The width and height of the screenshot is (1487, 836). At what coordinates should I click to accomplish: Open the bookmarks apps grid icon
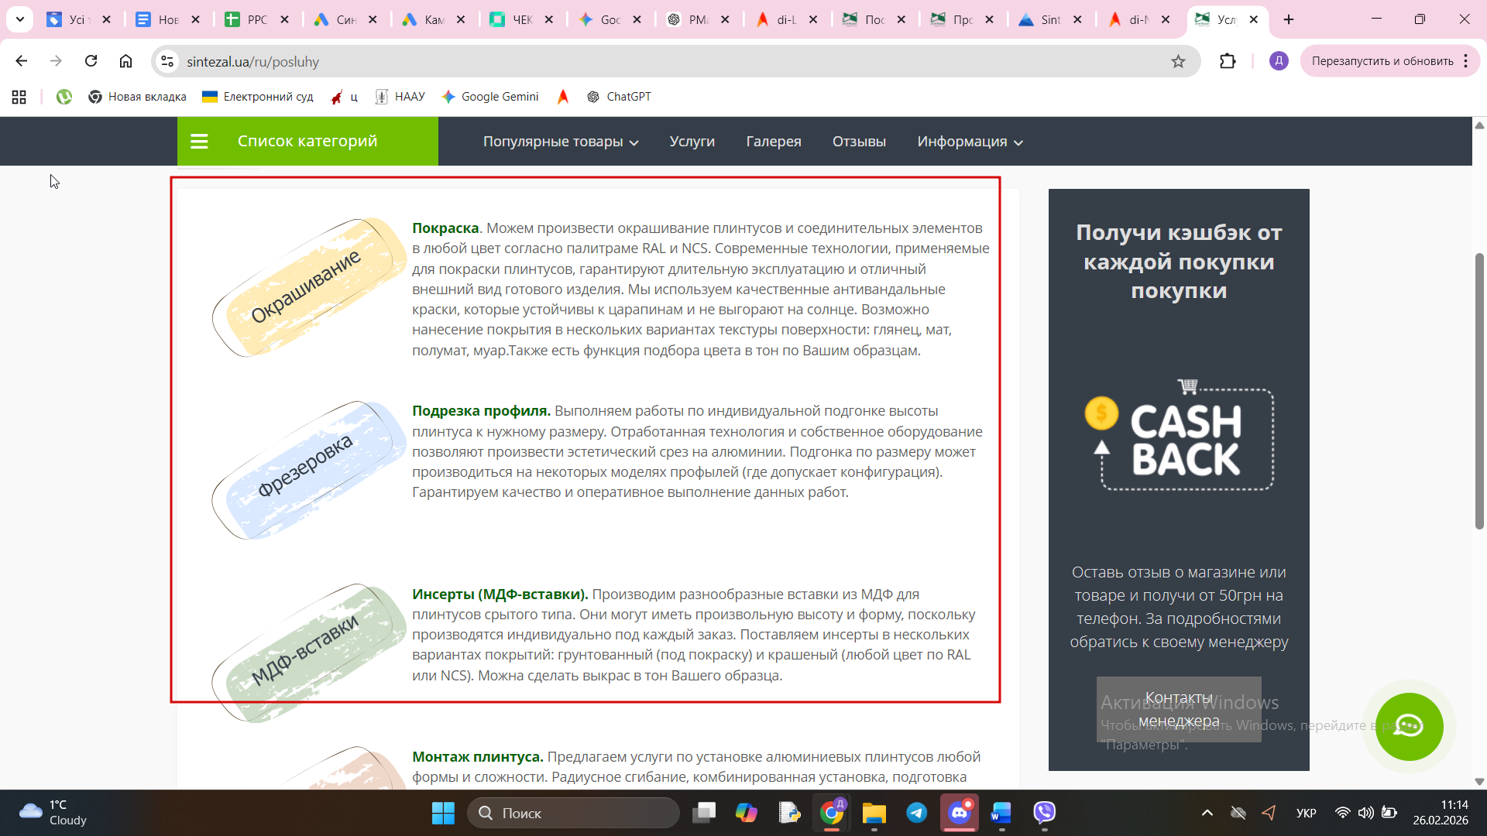tap(19, 97)
